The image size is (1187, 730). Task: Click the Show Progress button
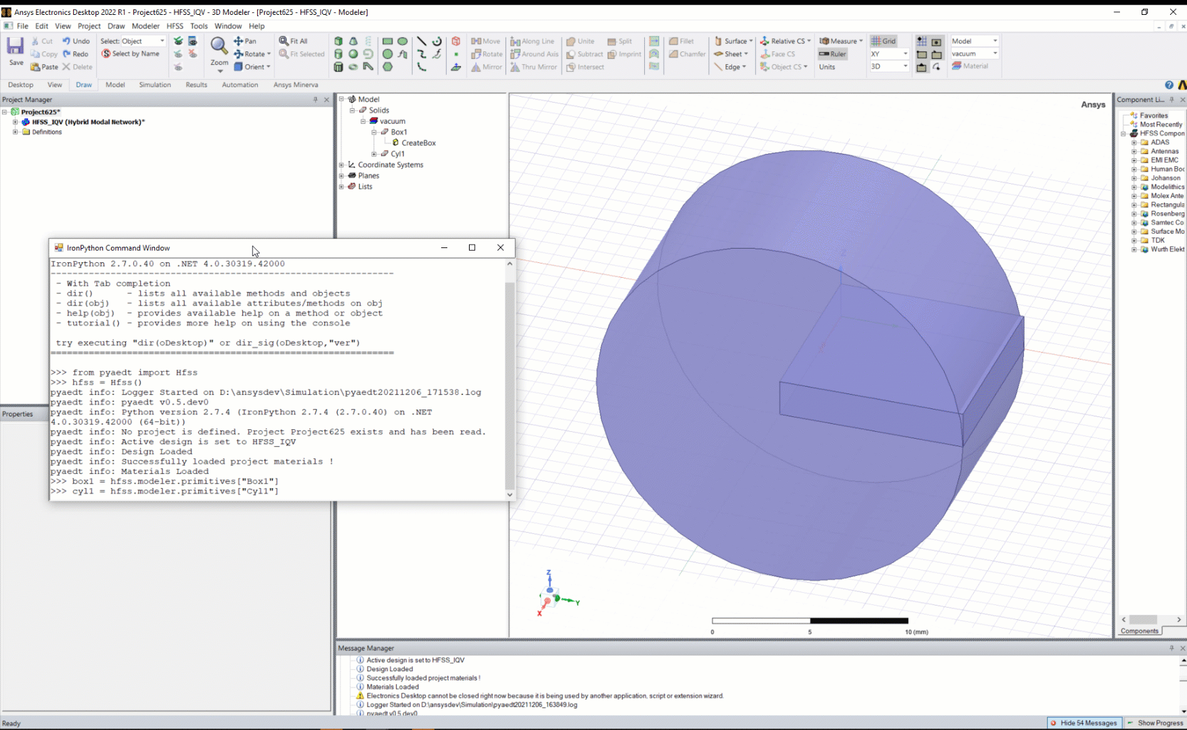tap(1155, 723)
